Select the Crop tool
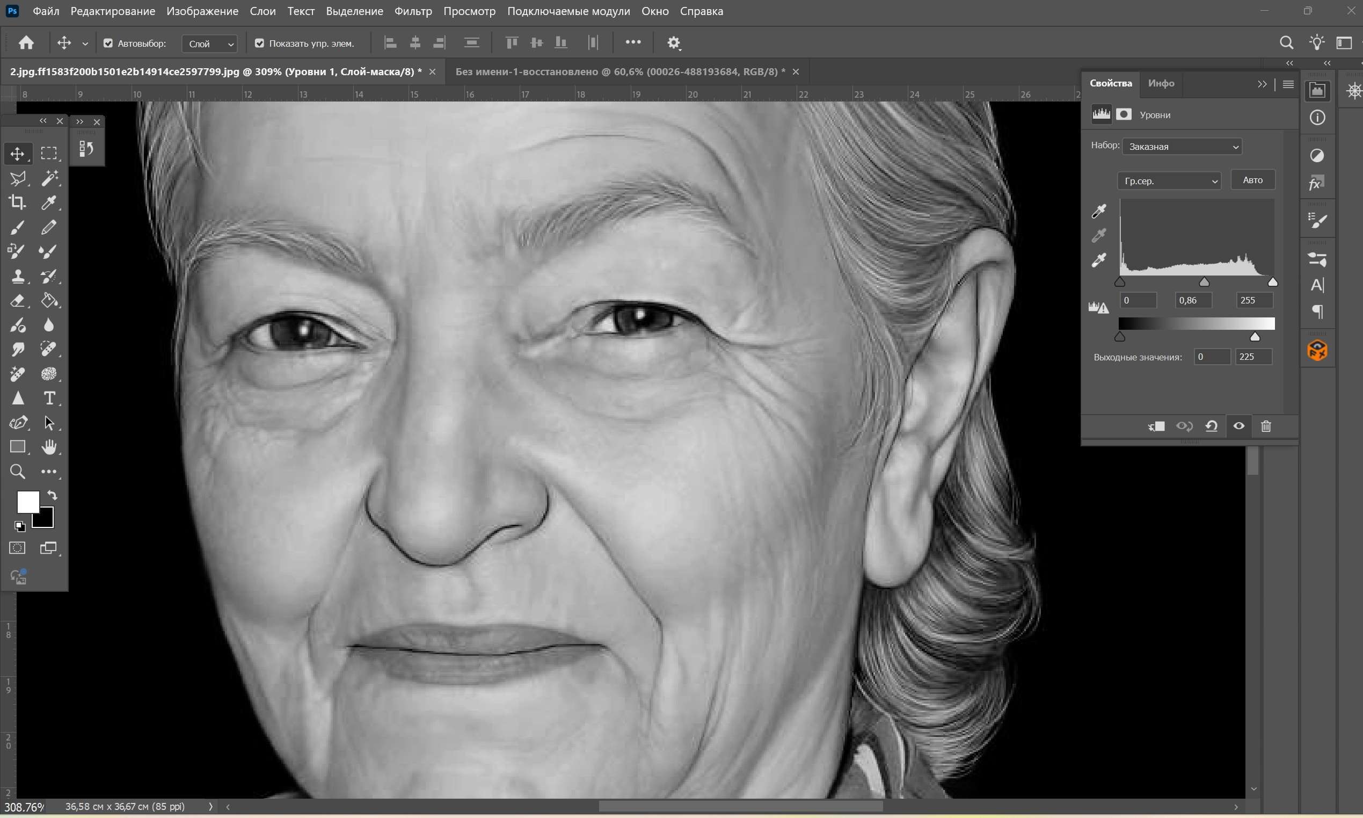1363x818 pixels. click(x=17, y=202)
